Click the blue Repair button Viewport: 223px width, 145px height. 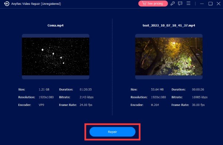112,132
